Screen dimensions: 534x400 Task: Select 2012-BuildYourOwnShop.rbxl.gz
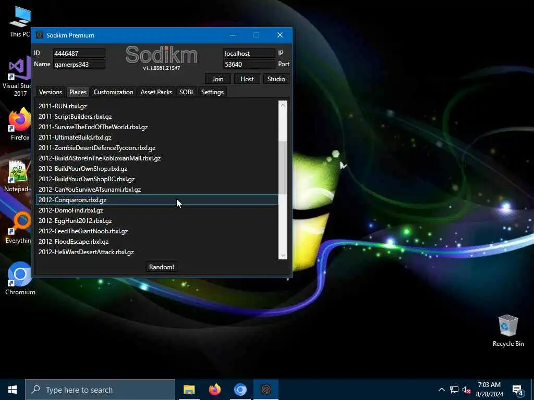coord(157,169)
